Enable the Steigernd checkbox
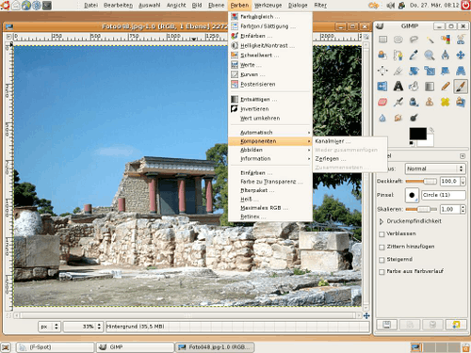This screenshot has width=471, height=353. click(x=382, y=260)
